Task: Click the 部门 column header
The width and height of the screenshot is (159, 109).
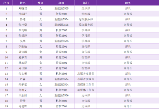Action: 86,3
